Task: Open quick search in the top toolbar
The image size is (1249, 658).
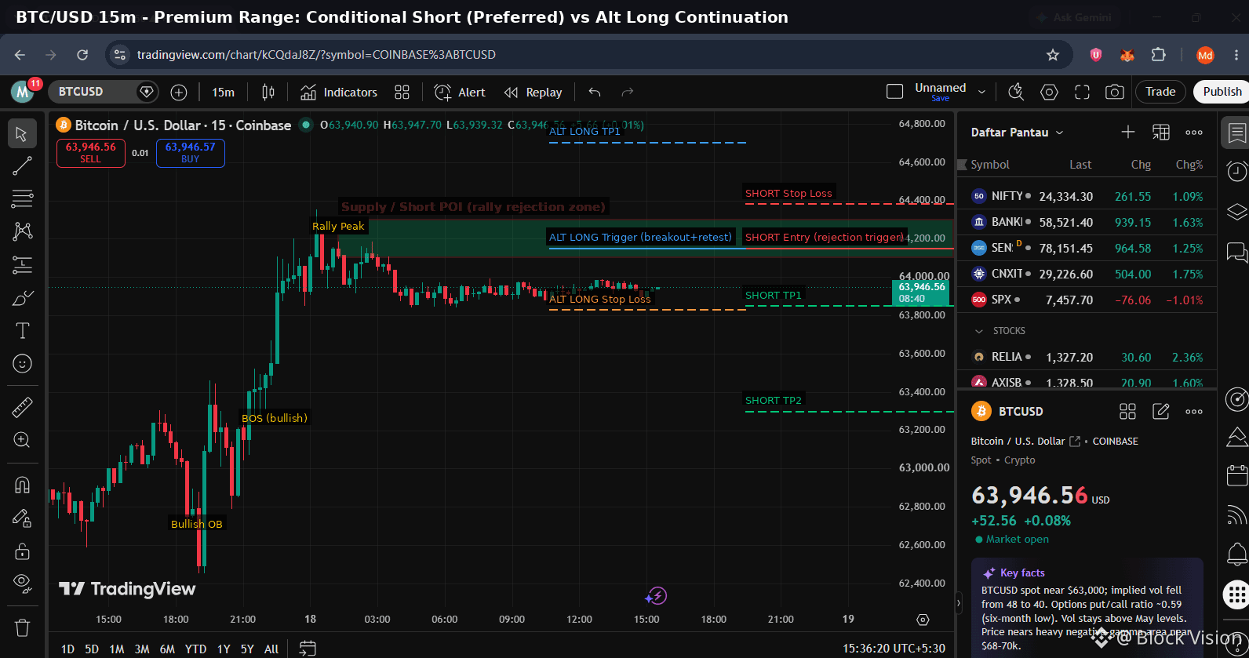Action: [1016, 93]
